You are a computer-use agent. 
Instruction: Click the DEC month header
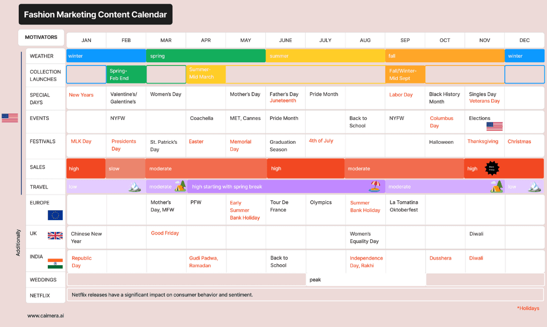tap(524, 40)
